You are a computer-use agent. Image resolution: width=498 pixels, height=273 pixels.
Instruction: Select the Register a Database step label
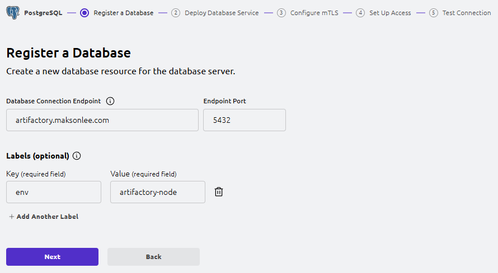tap(123, 13)
